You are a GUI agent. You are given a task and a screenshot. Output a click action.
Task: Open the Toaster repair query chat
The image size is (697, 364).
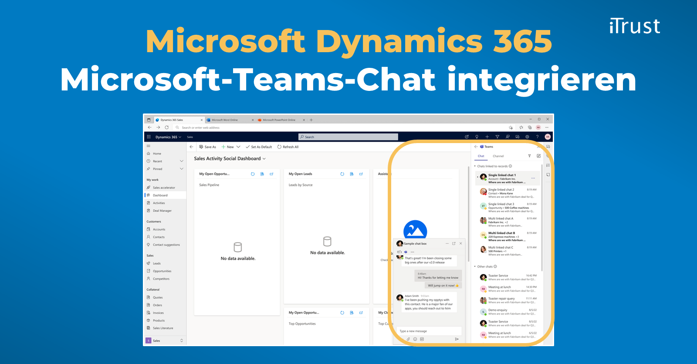point(508,301)
